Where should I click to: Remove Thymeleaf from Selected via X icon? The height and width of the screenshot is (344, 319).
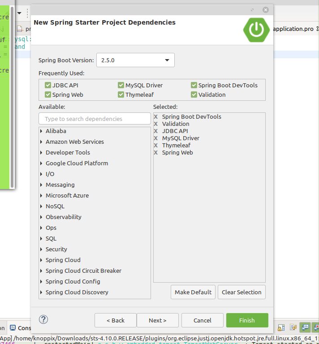[156, 146]
